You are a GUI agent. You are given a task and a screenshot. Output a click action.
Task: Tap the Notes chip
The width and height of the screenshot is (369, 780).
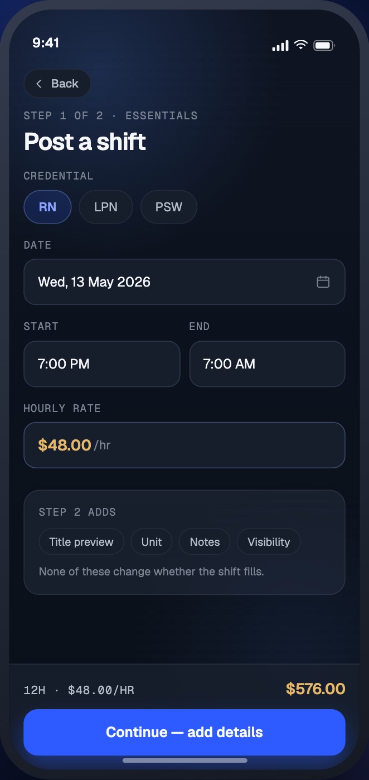point(205,542)
